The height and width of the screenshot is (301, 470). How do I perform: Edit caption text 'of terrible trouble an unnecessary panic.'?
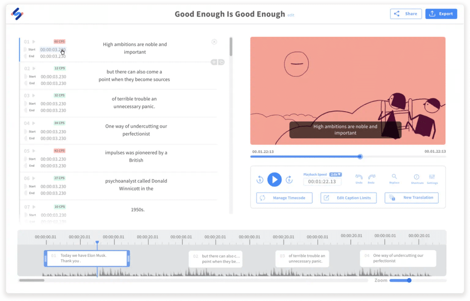(x=134, y=102)
